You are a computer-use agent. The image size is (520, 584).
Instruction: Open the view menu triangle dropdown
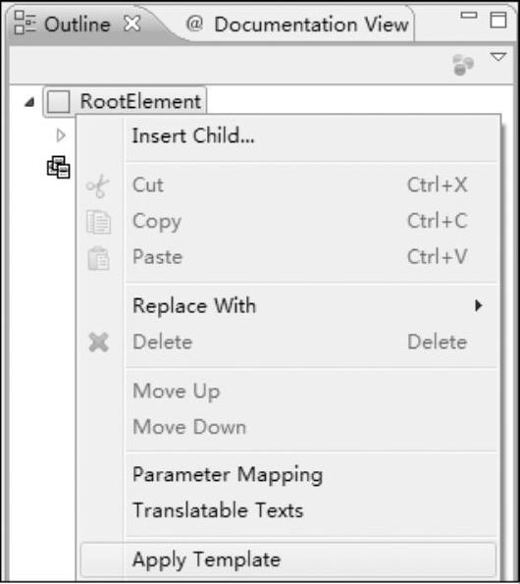point(498,57)
